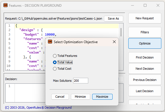
Task: Click the OpenRules app icon in title bar
Action: (x=5, y=5)
